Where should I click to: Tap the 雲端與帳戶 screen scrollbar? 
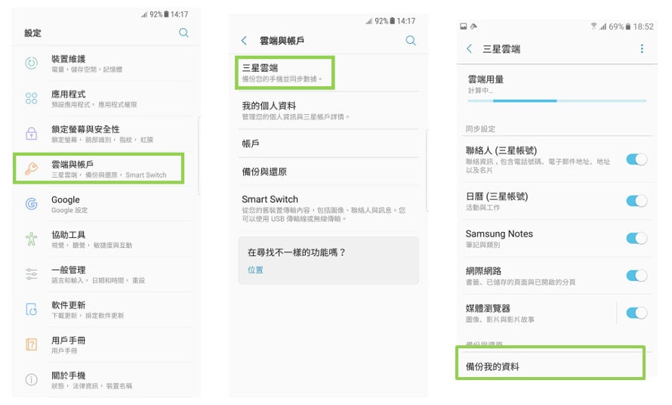[427, 170]
